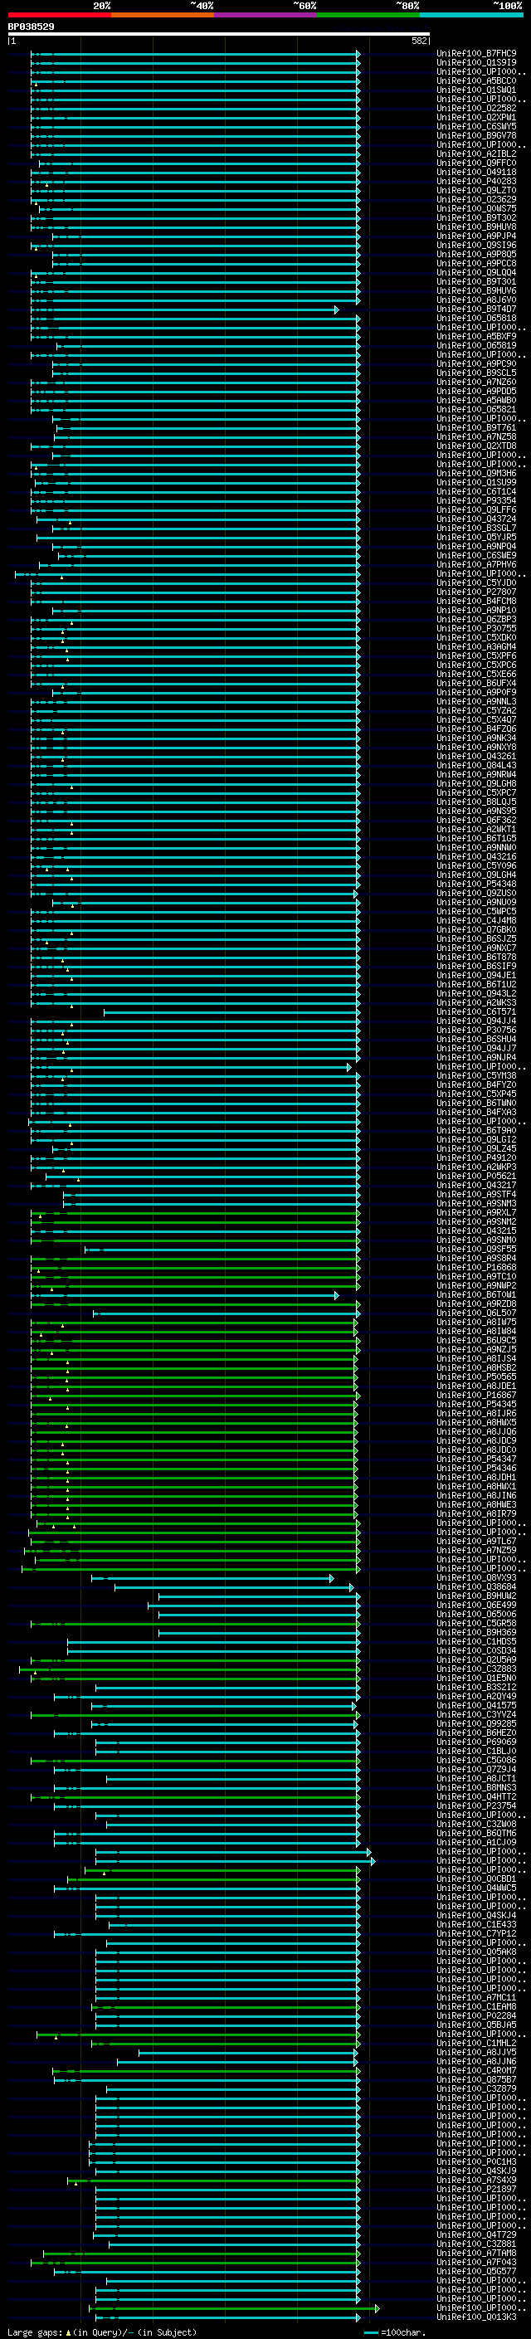This screenshot has height=2339, width=531.
Task: Select label UniRef100_Q2XTD8
Action: 476,446
